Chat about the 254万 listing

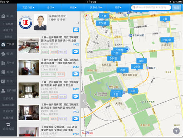point(76,74)
